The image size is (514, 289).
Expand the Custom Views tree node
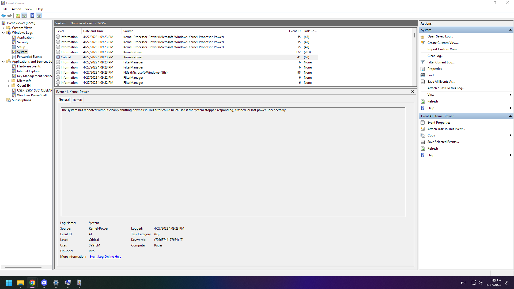[3, 28]
